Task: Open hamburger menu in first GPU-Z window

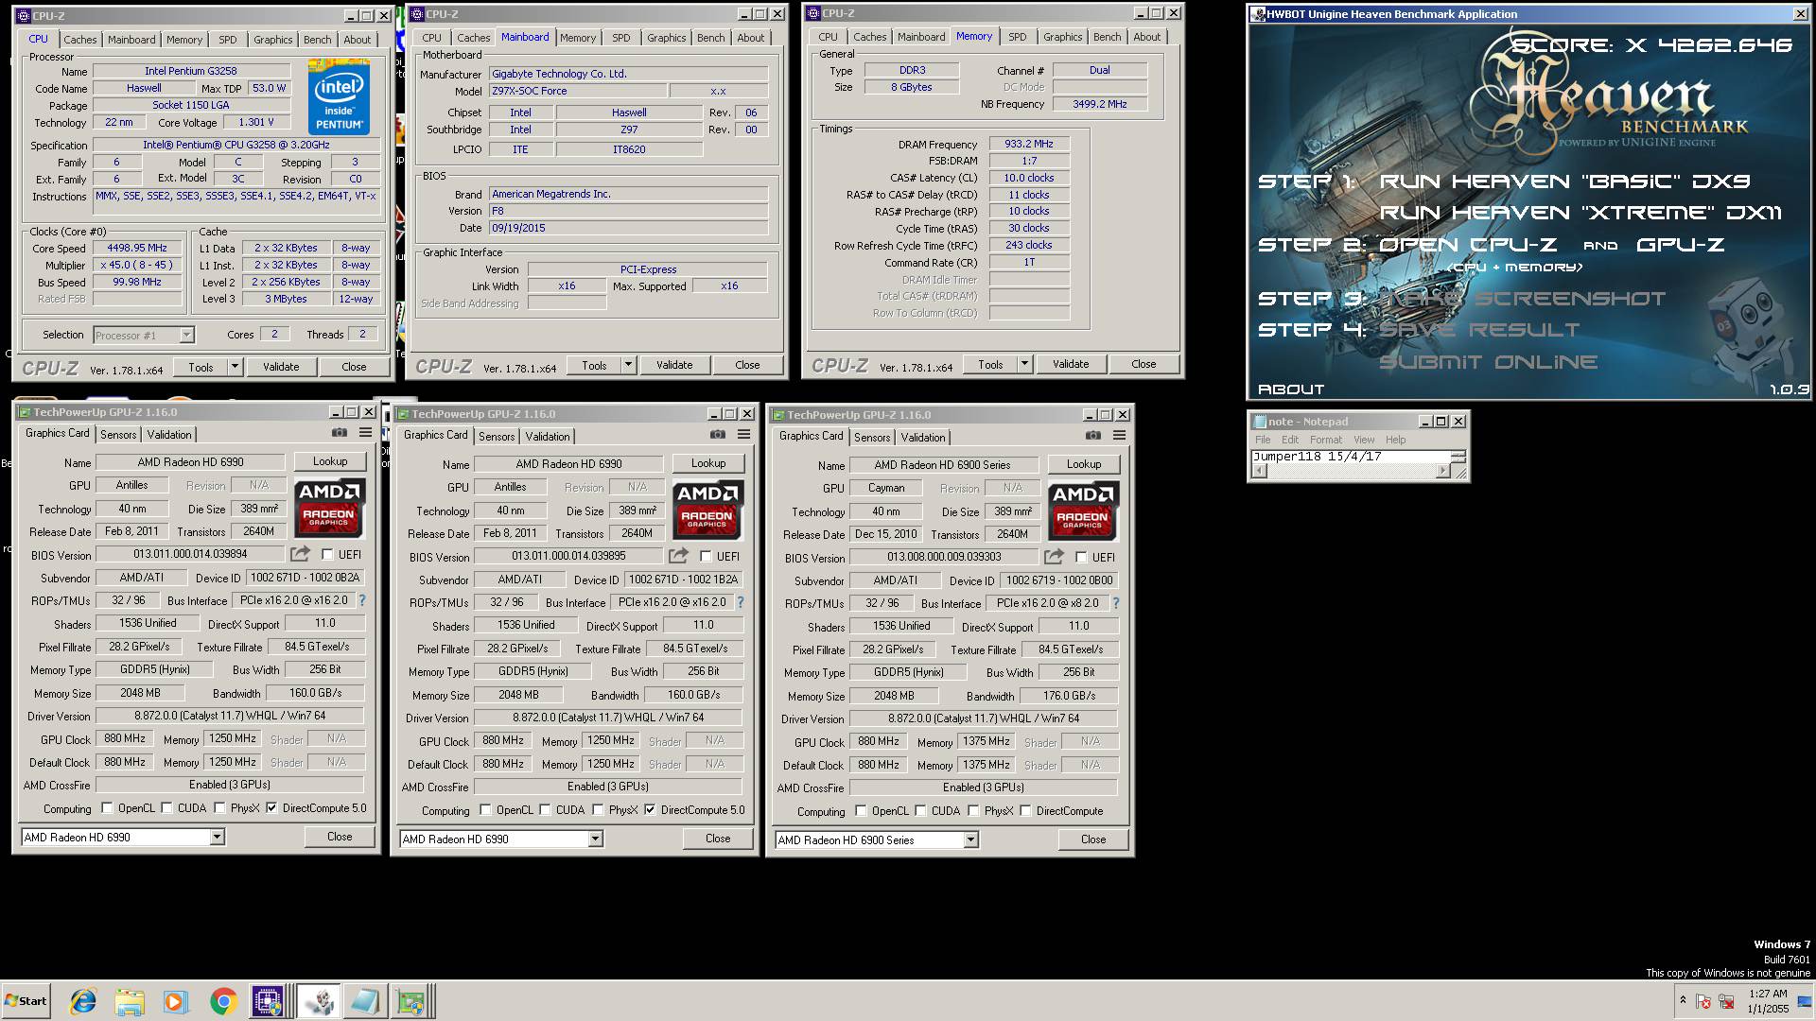Action: [x=365, y=433]
